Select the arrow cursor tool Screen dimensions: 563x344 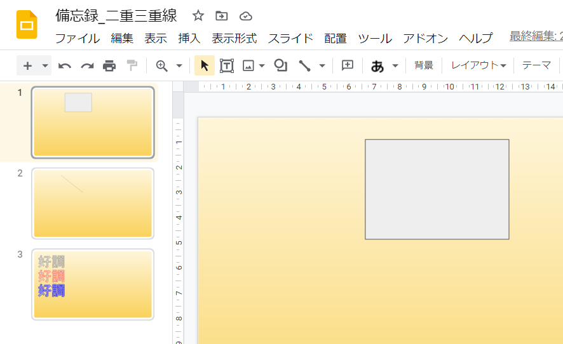coord(205,65)
